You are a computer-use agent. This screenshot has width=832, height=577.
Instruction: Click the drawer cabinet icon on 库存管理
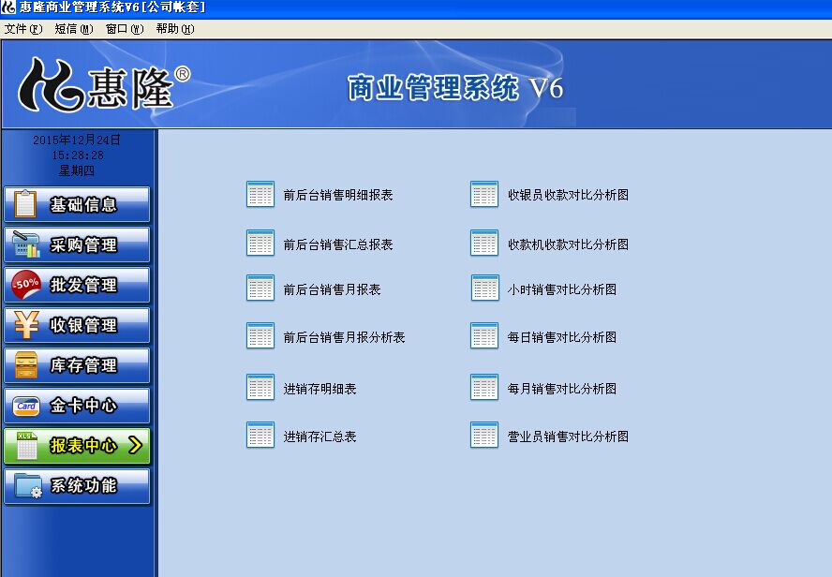(26, 365)
